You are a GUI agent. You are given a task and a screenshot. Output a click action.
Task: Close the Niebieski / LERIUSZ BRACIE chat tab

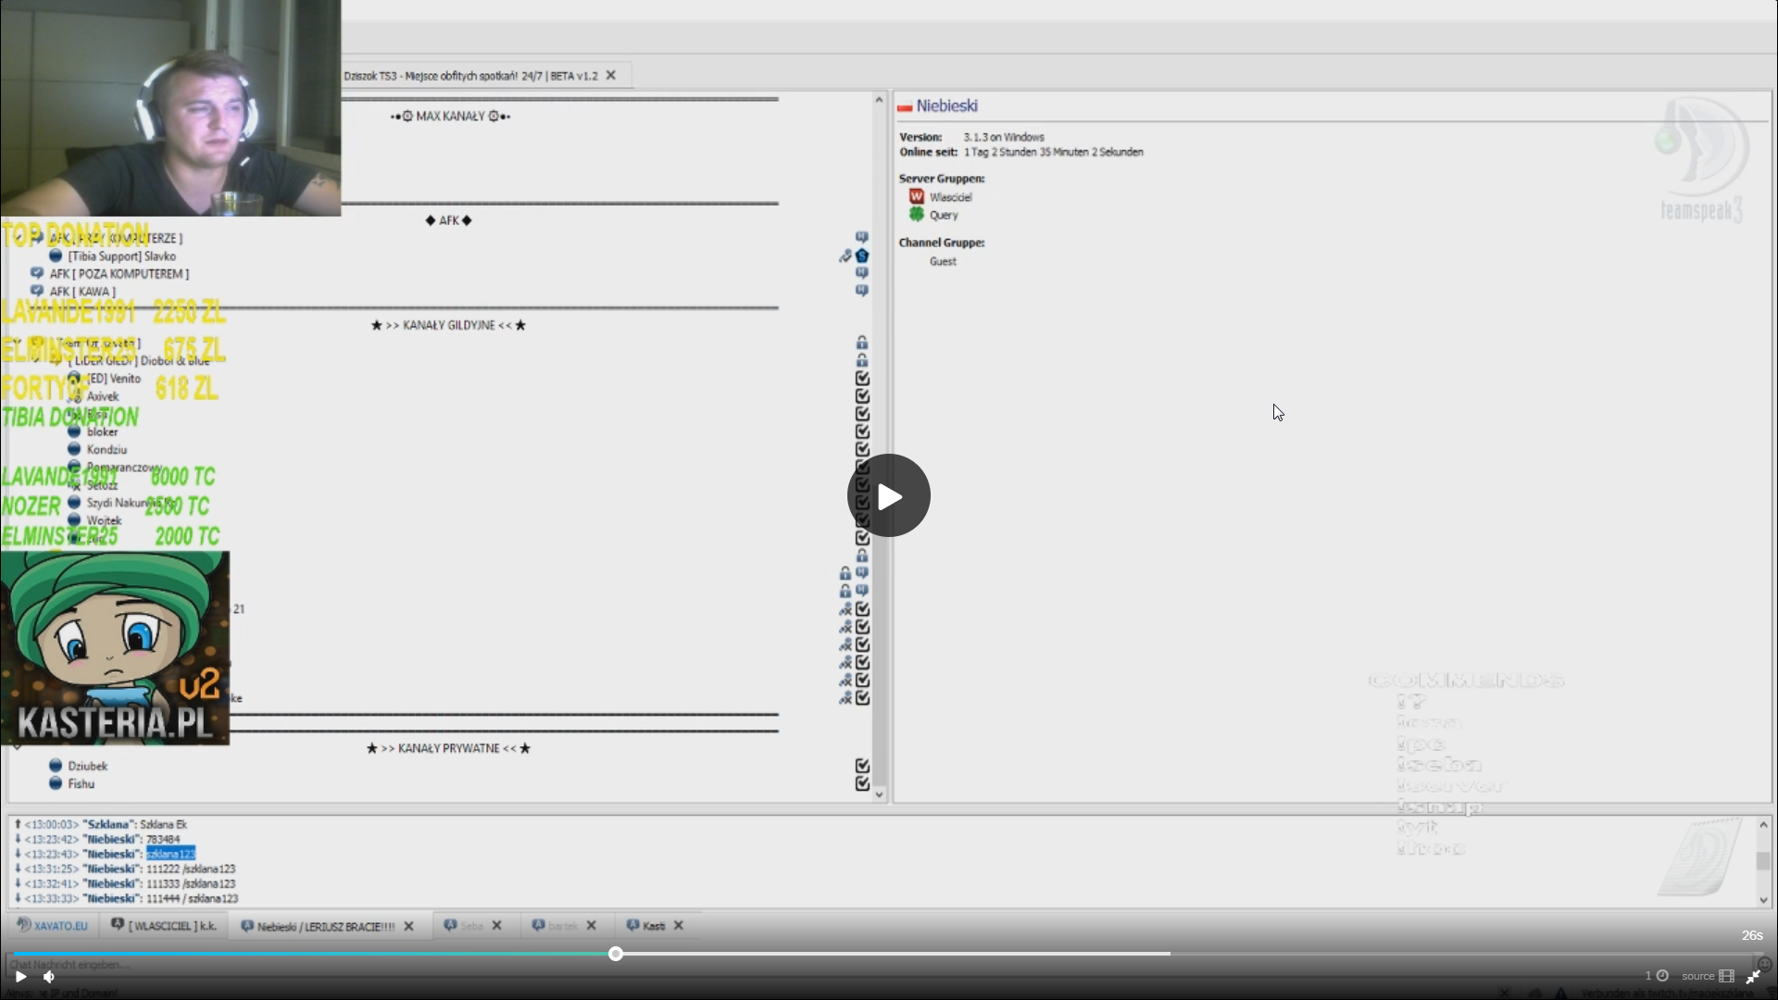(408, 926)
